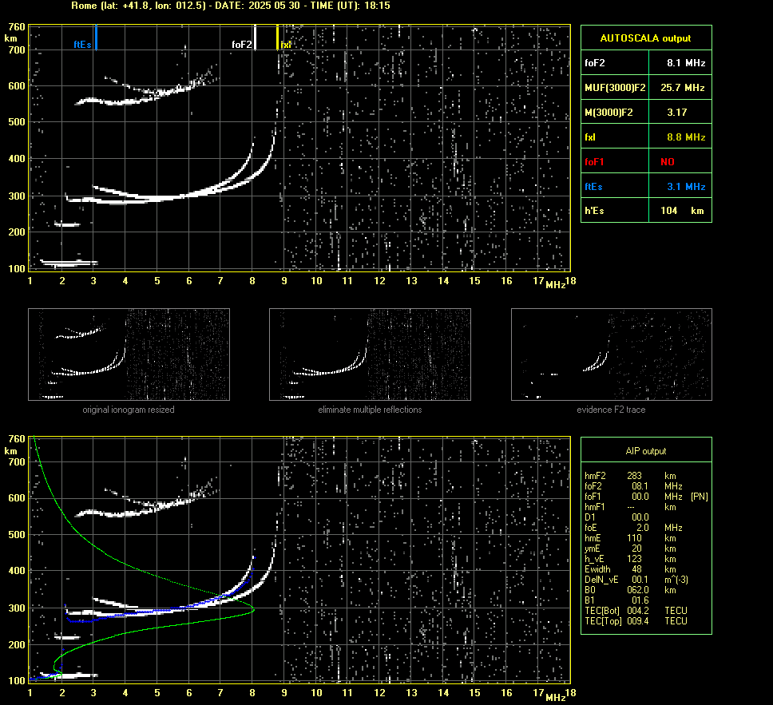Image resolution: width=773 pixels, height=705 pixels.
Task: Click the white foF2 marker label
Action: [x=241, y=45]
